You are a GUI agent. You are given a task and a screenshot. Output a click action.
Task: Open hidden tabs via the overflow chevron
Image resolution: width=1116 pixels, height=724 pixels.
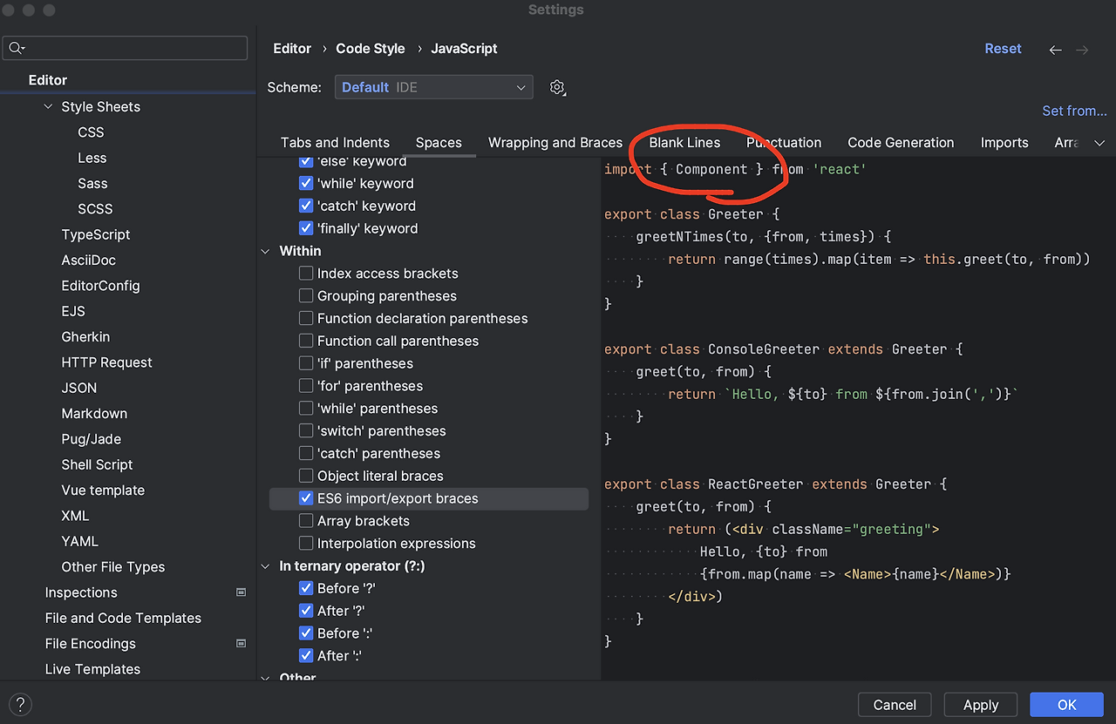coord(1099,142)
